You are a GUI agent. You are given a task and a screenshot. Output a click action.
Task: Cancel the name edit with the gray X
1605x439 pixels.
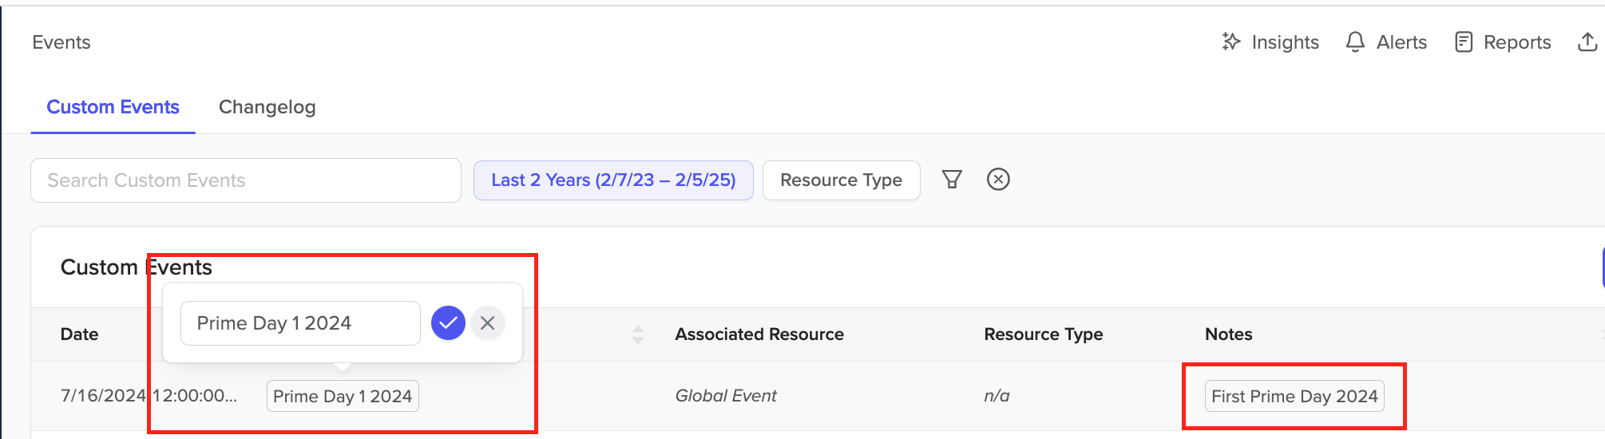click(x=488, y=323)
